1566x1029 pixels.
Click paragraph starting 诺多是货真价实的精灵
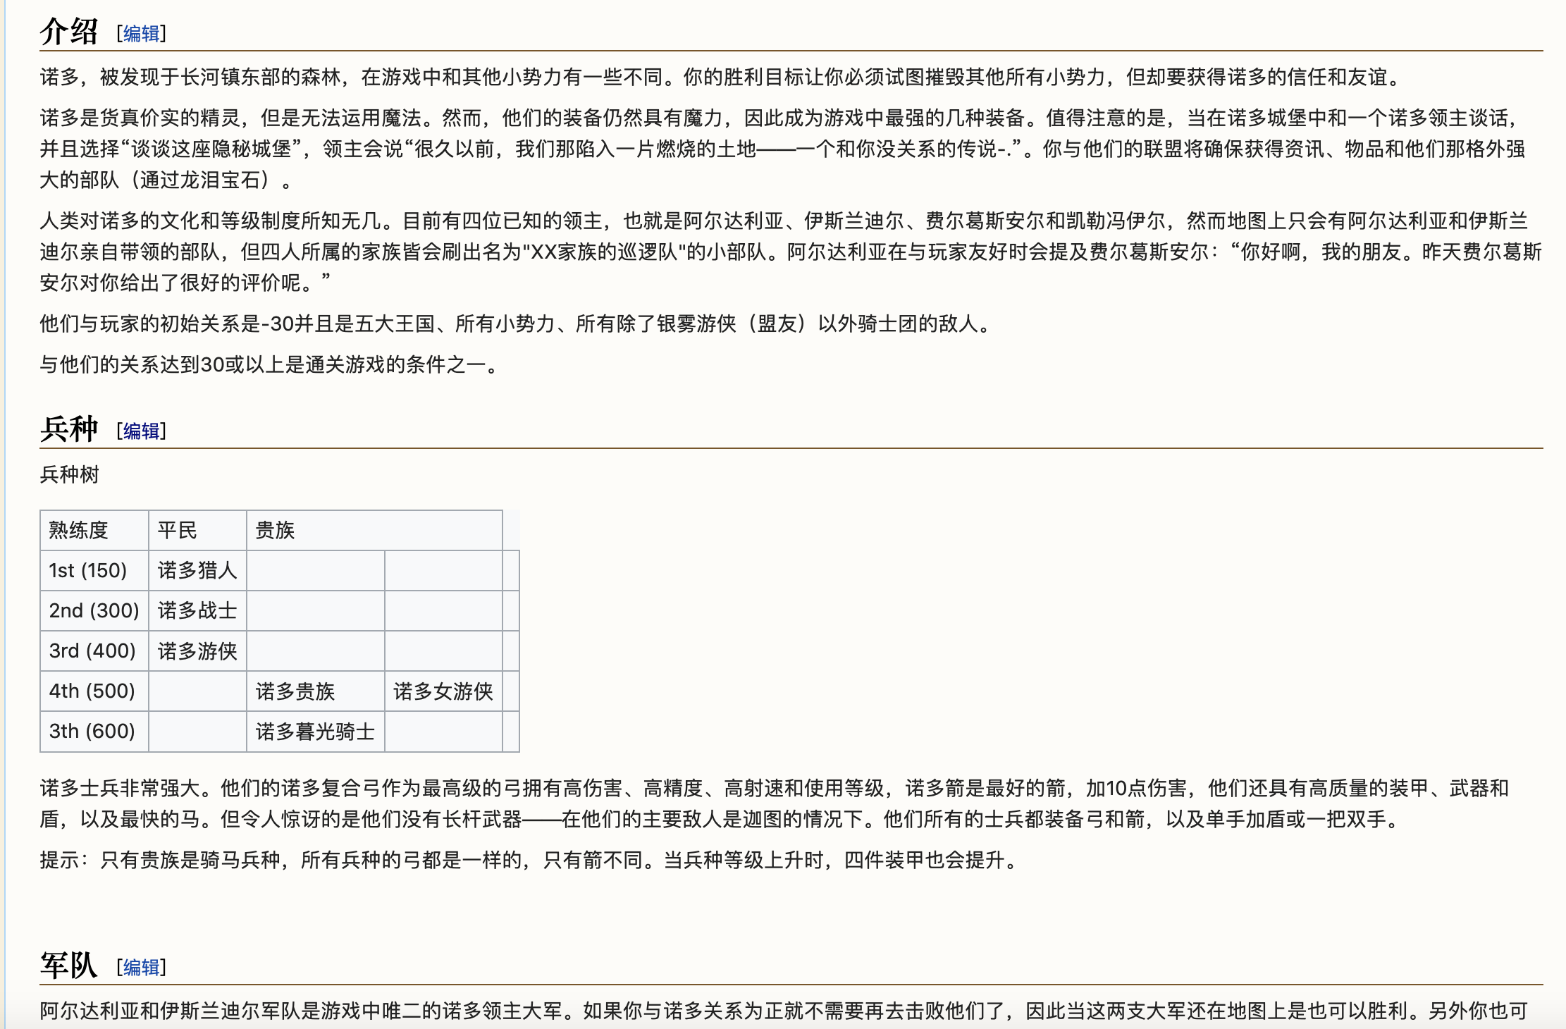click(782, 149)
